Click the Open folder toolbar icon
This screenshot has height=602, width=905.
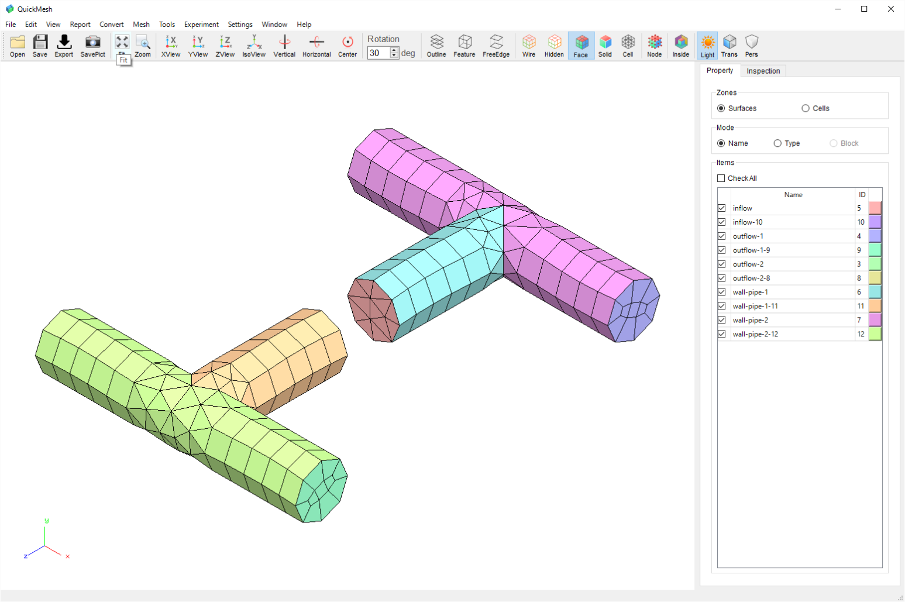click(18, 46)
